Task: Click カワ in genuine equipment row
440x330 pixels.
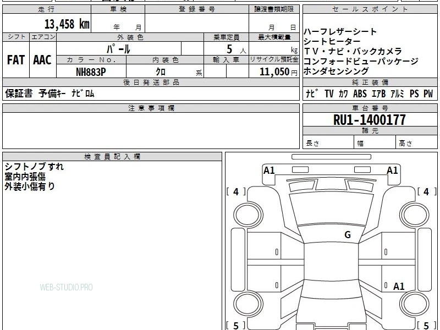Action: [x=343, y=94]
